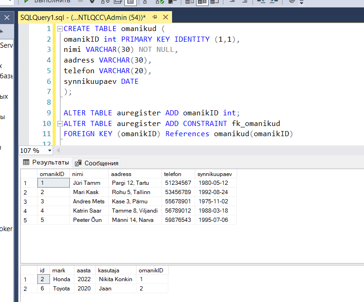Screen dimensions: 364x302
Task: Select the row header of Katrin Saar's row
Action: click(29, 211)
